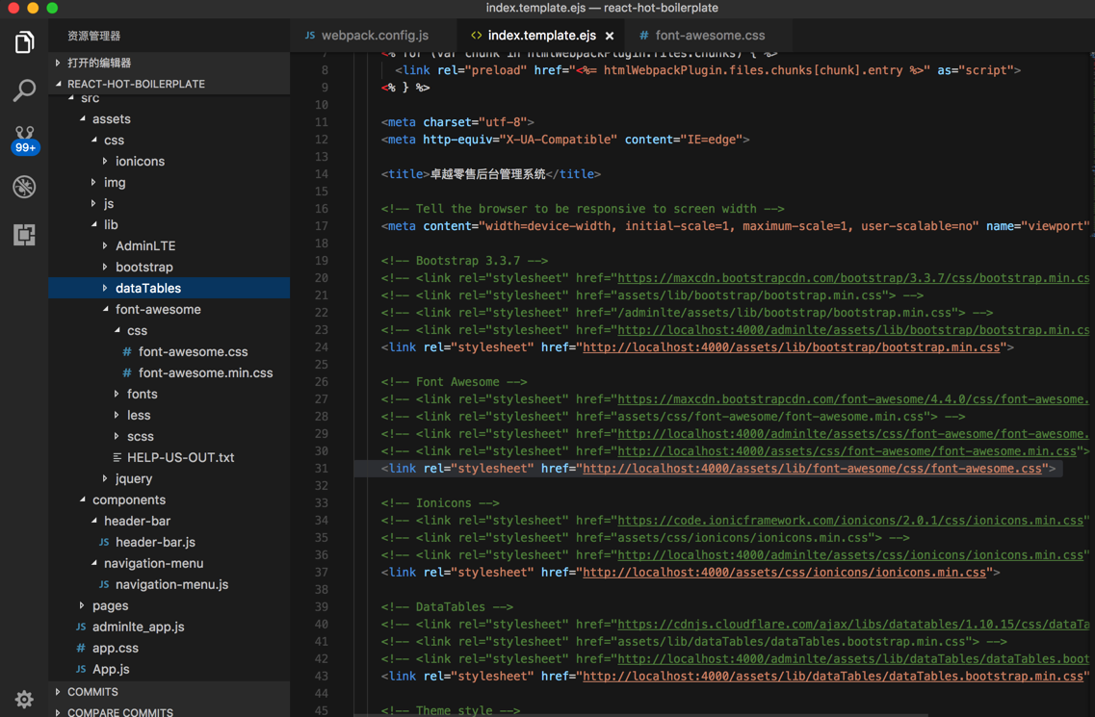Viewport: 1095px width, 717px height.
Task: Open Source Control view with 99+ badge
Action: 24,139
